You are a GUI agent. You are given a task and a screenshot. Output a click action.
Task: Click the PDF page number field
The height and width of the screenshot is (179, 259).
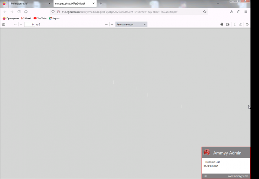click(x=29, y=24)
